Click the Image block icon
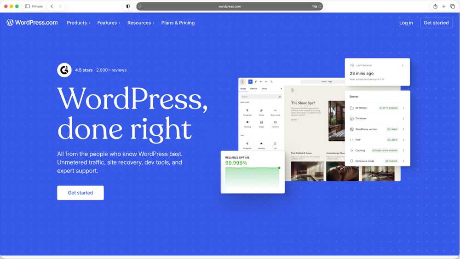This screenshot has height=259, width=460. click(x=261, y=122)
